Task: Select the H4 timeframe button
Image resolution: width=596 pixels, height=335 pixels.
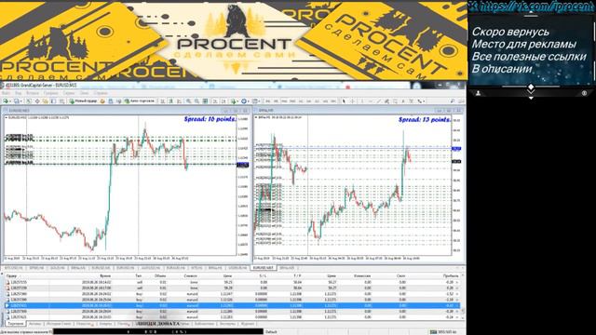Action: [x=308, y=101]
